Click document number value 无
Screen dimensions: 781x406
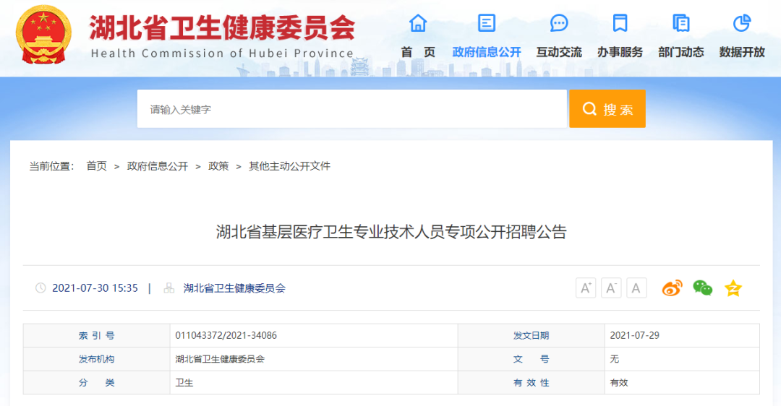pyautogui.click(x=615, y=359)
